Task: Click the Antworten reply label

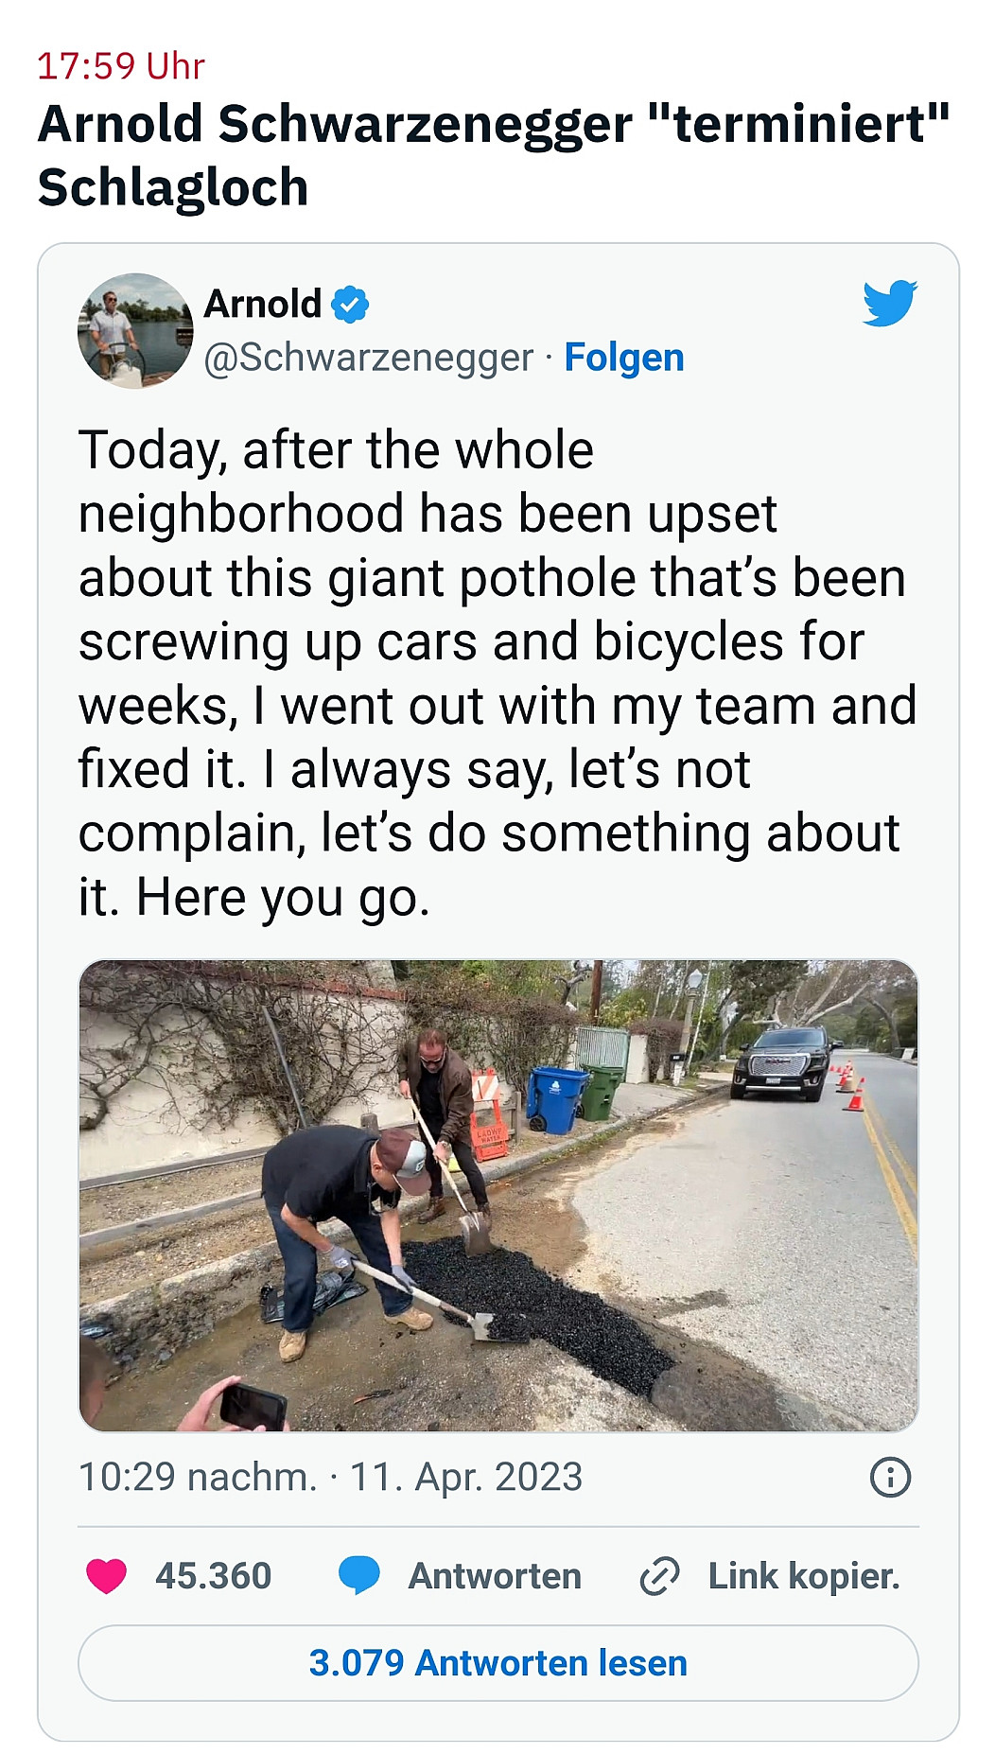Action: 495,1576
